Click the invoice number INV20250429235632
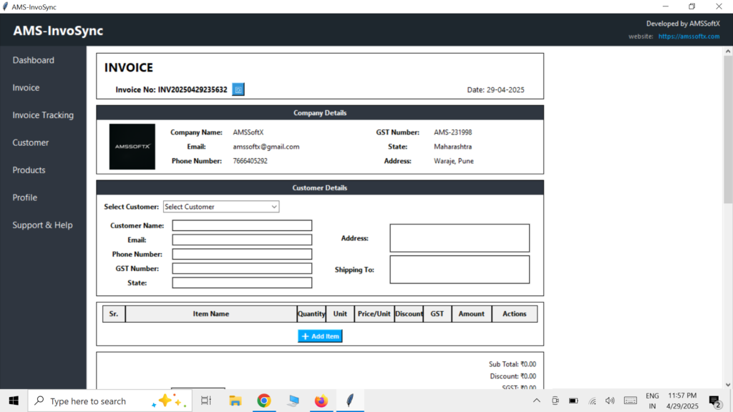This screenshot has height=412, width=733. tap(193, 89)
